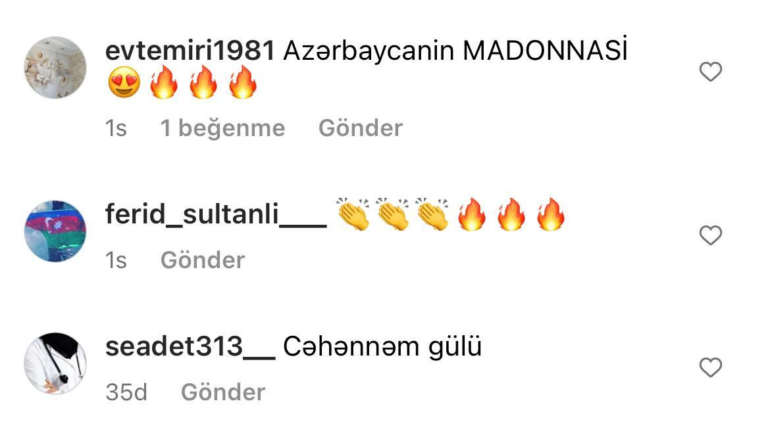The height and width of the screenshot is (439, 770).
Task: Open ferid_sultanli___'s flag avatar
Action: pos(55,231)
